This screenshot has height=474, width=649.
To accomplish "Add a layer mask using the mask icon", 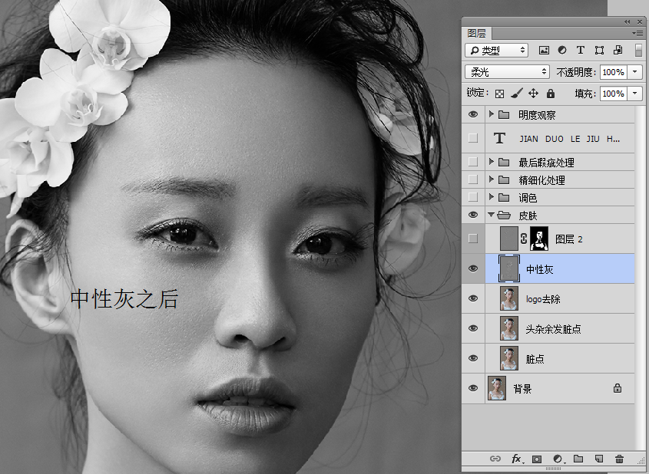I will [x=537, y=459].
